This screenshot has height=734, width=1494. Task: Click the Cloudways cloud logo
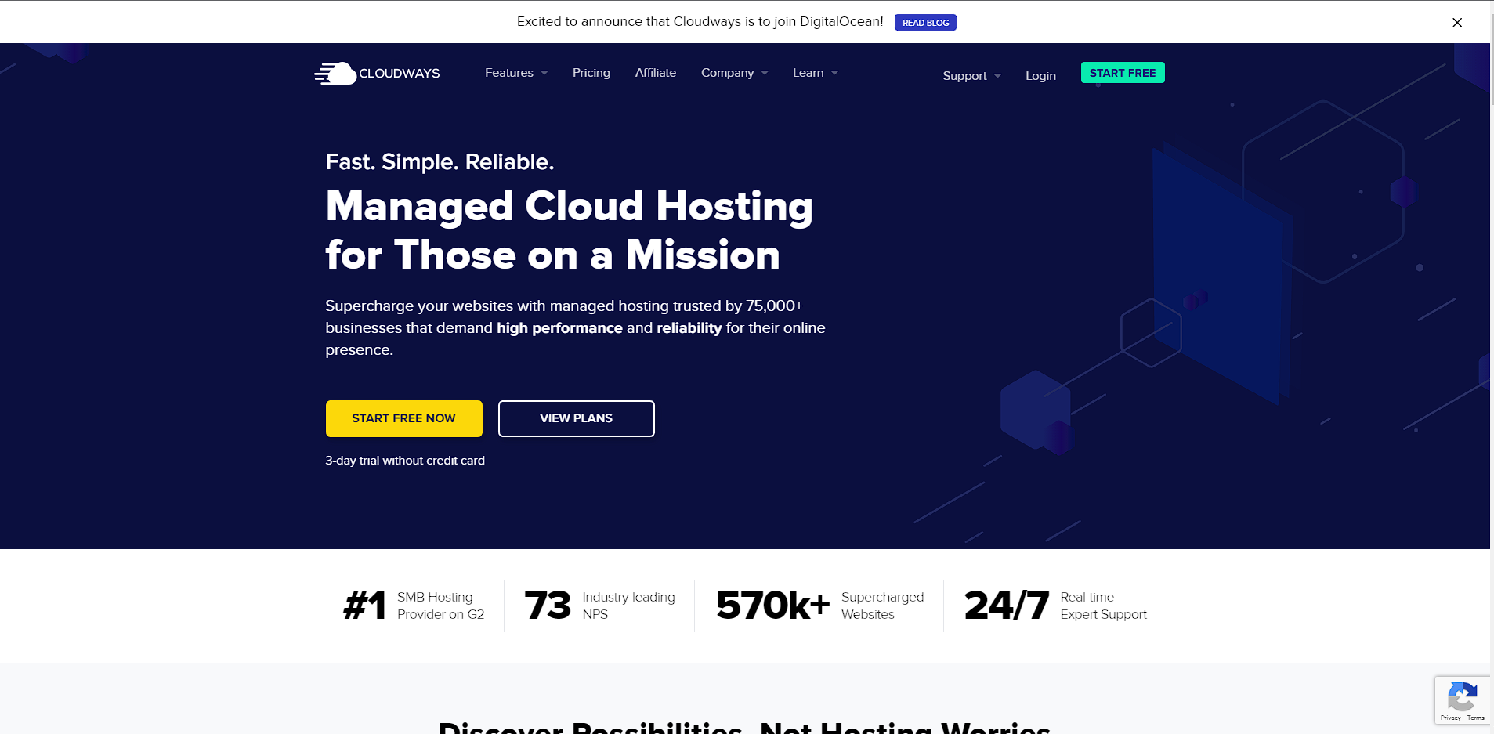click(377, 73)
